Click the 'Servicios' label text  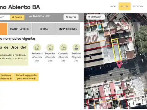tap(76, 53)
